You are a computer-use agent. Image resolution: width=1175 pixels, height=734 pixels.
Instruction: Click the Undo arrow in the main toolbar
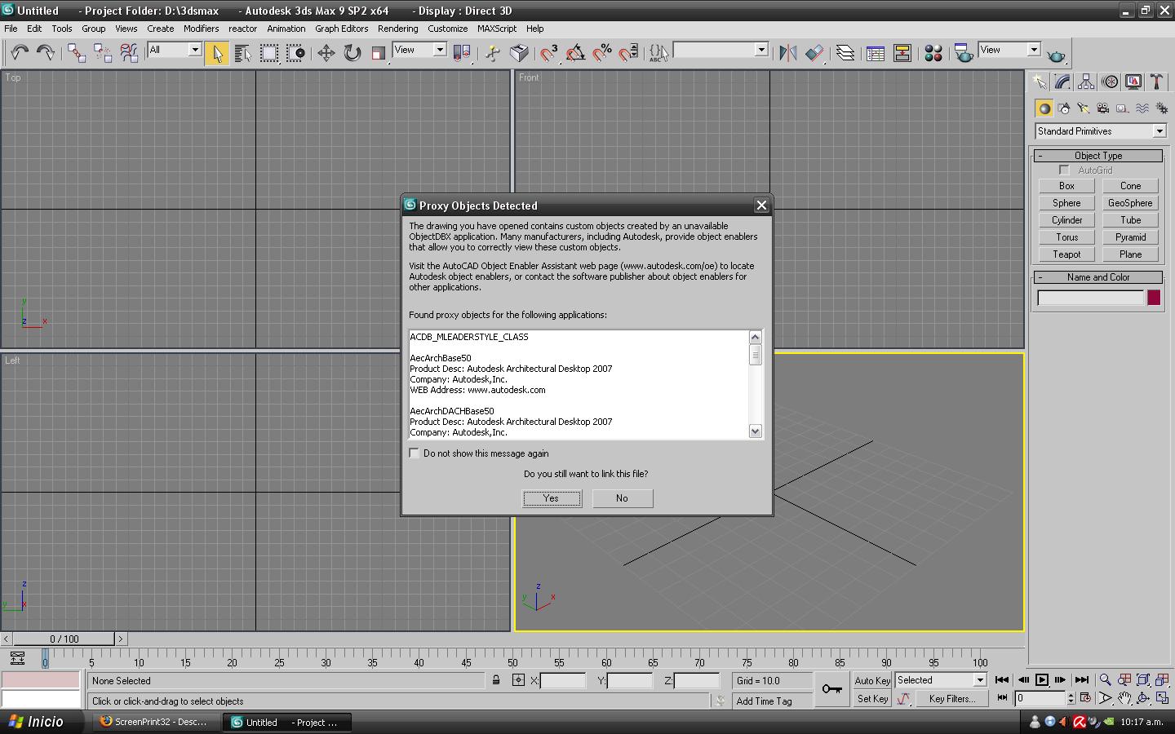coord(20,53)
